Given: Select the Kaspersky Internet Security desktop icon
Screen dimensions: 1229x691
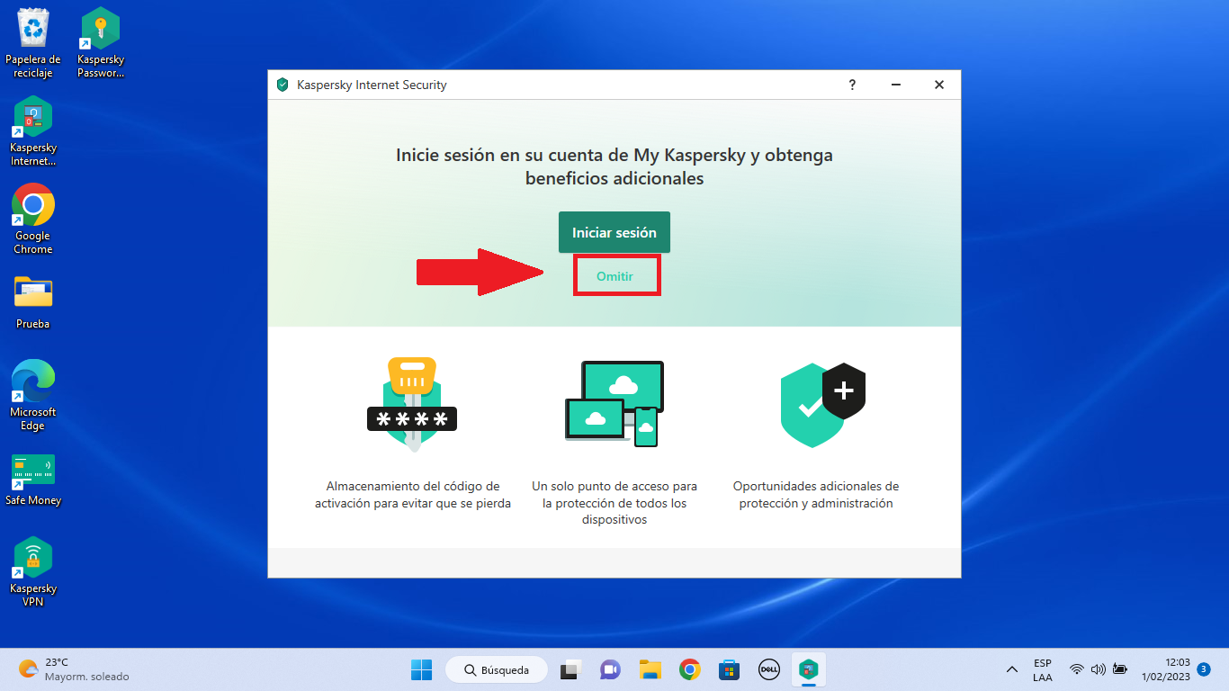Looking at the screenshot, I should [x=33, y=131].
